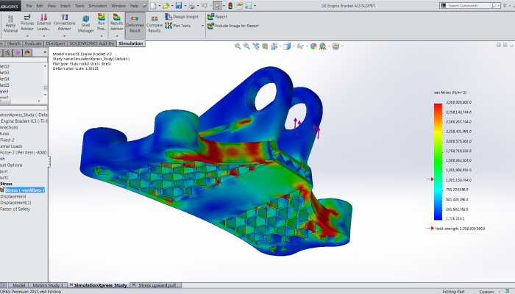515x294 pixels.
Task: Open the Simulation menu in the menu bar
Action: [98, 5]
